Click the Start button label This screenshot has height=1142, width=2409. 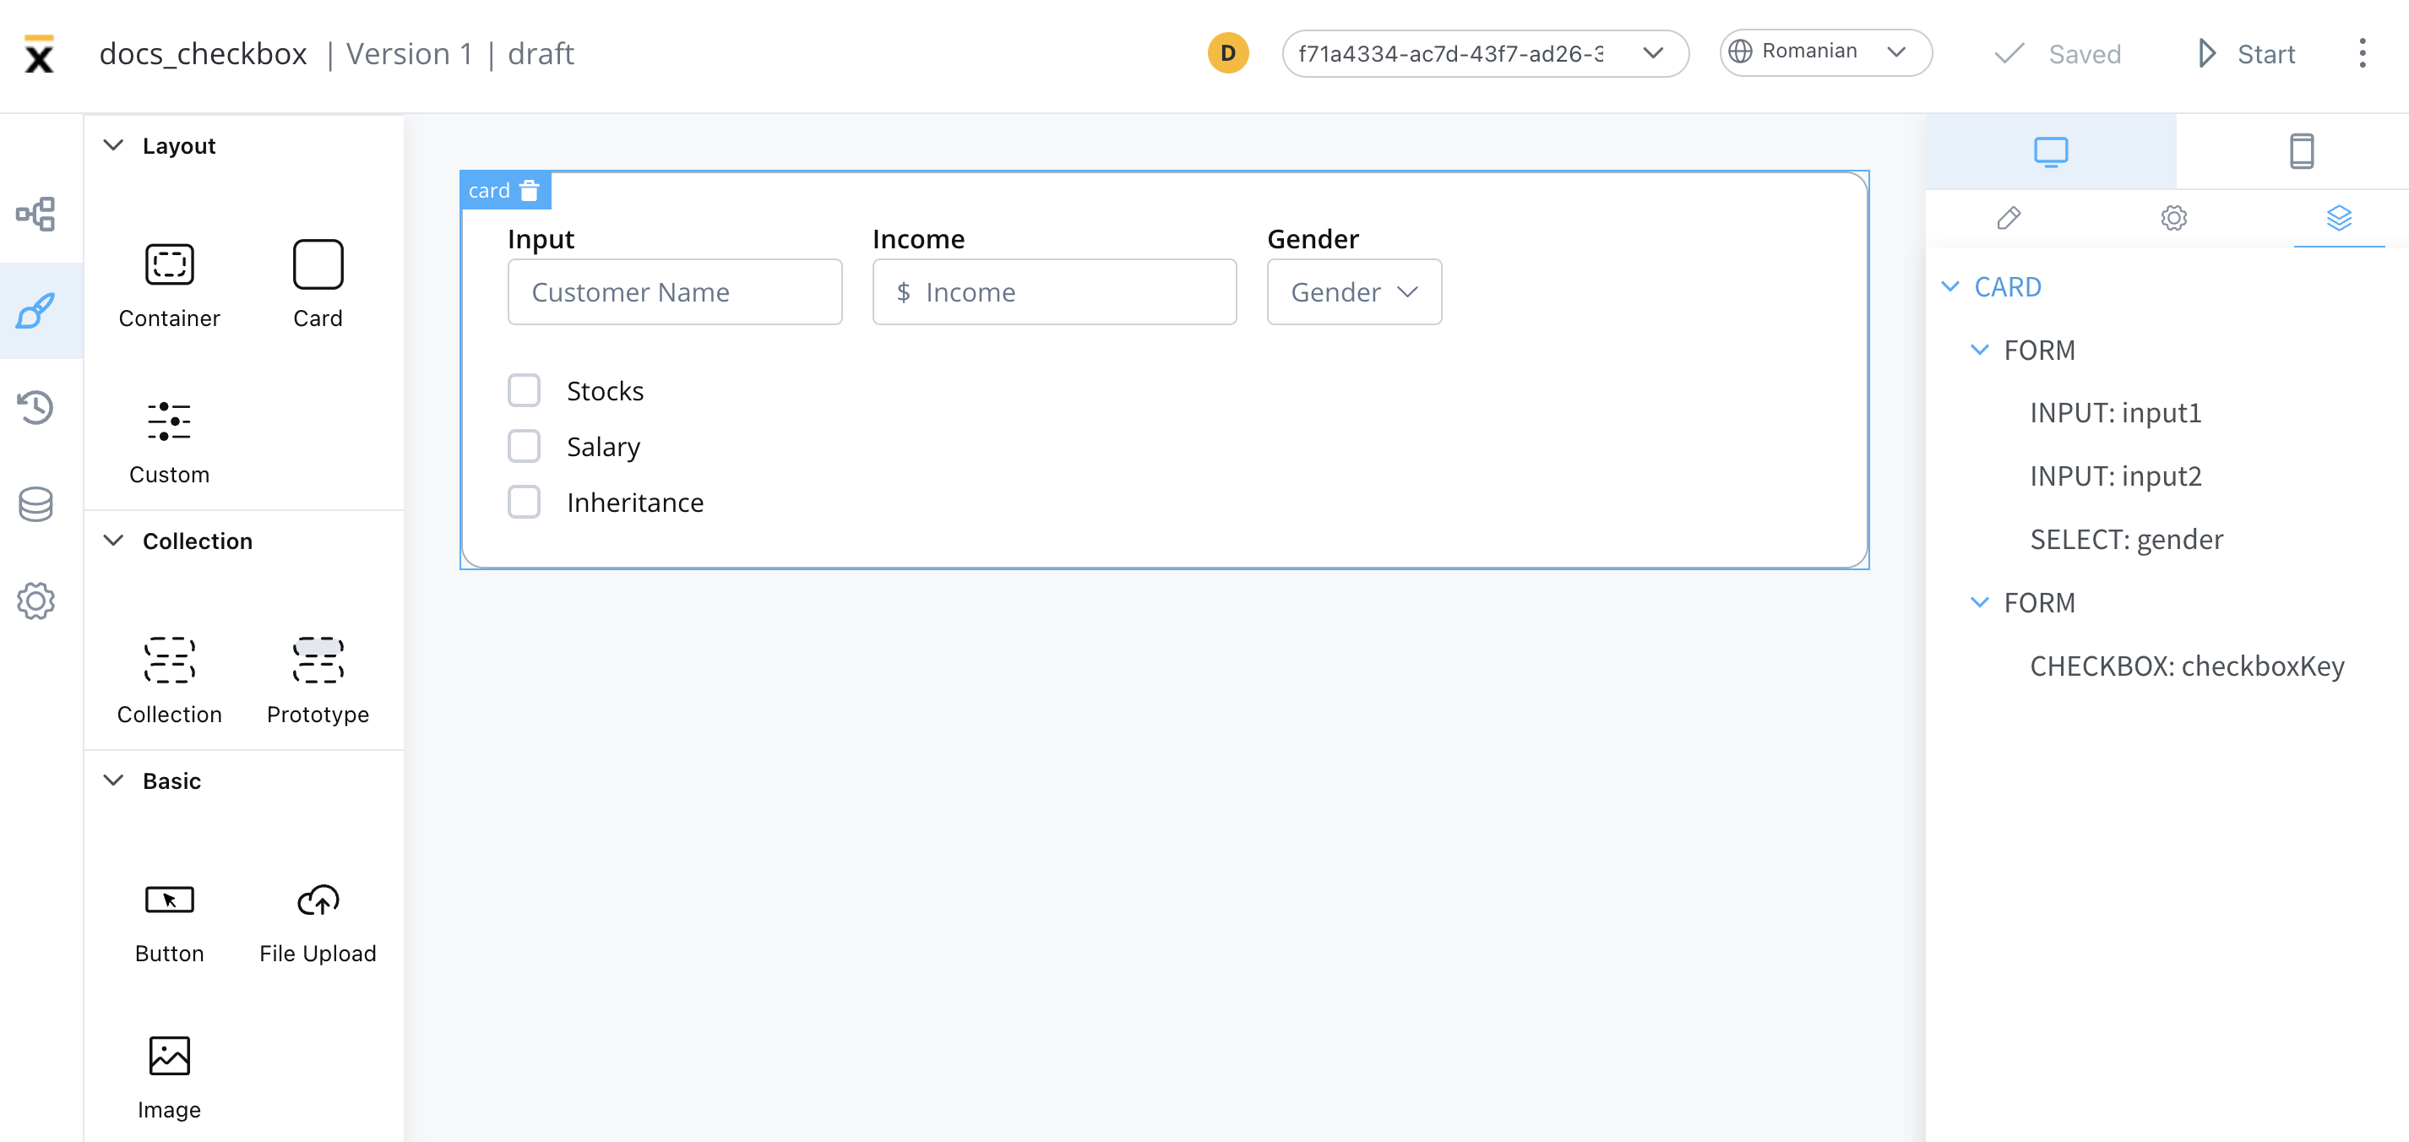(x=2266, y=54)
